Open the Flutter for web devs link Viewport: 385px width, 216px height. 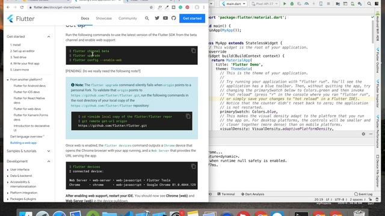pyautogui.click(x=27, y=109)
